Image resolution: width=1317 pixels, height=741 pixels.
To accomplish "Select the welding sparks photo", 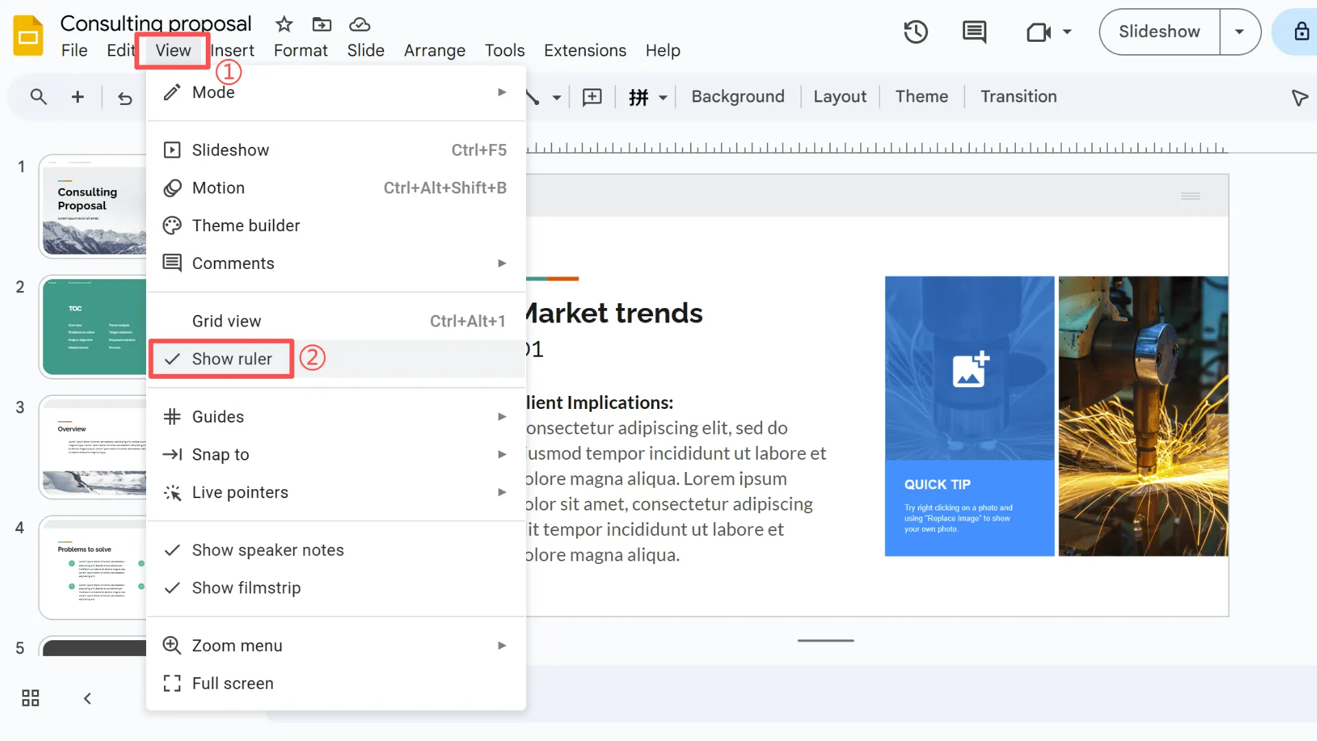I will coord(1143,416).
